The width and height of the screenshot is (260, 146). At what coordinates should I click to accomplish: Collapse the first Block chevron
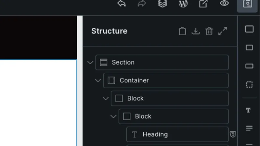106,99
